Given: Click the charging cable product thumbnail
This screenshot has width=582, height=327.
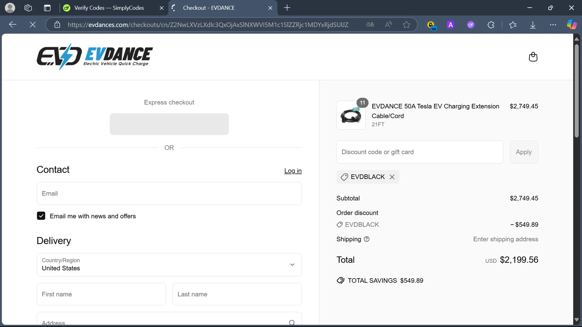Looking at the screenshot, I should (351, 115).
